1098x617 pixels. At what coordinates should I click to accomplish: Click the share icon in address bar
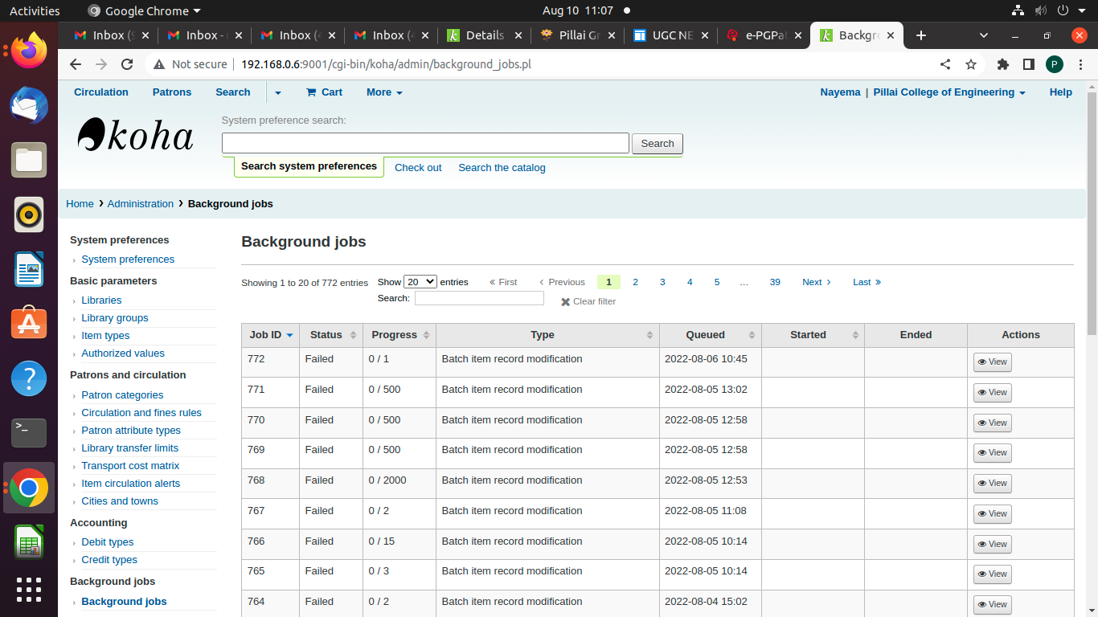click(x=945, y=64)
